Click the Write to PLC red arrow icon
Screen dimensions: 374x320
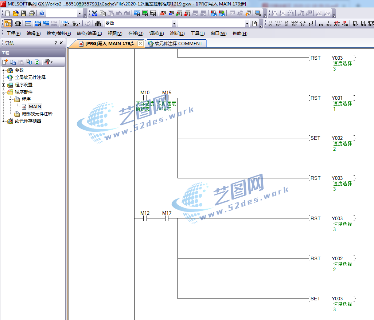(163, 13)
